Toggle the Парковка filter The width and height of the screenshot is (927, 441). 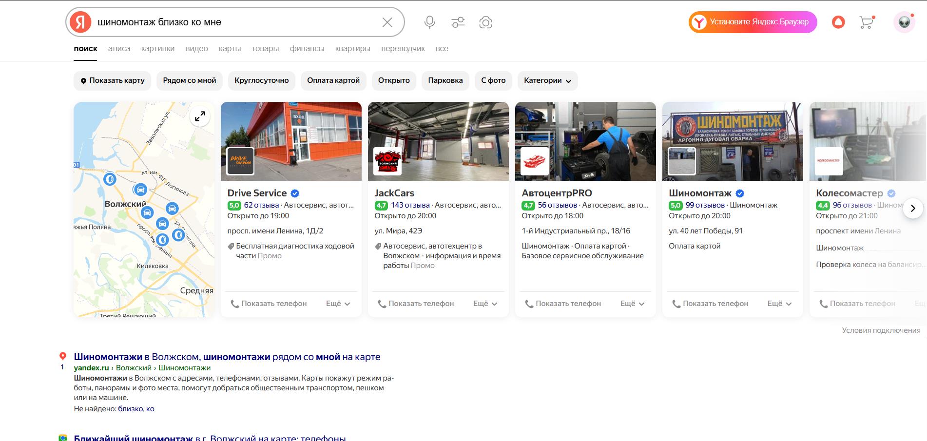coord(445,80)
